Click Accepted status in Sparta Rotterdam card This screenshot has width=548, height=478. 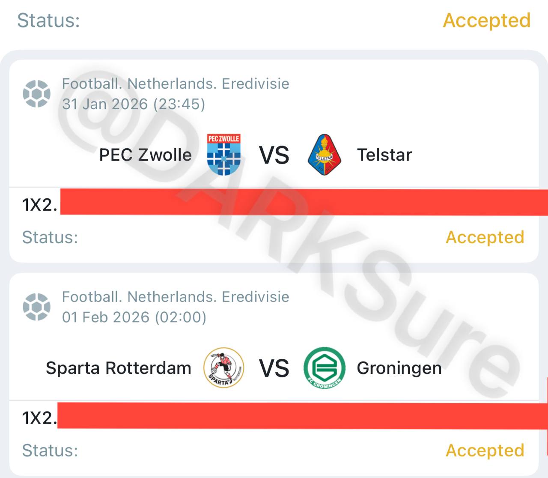(485, 450)
